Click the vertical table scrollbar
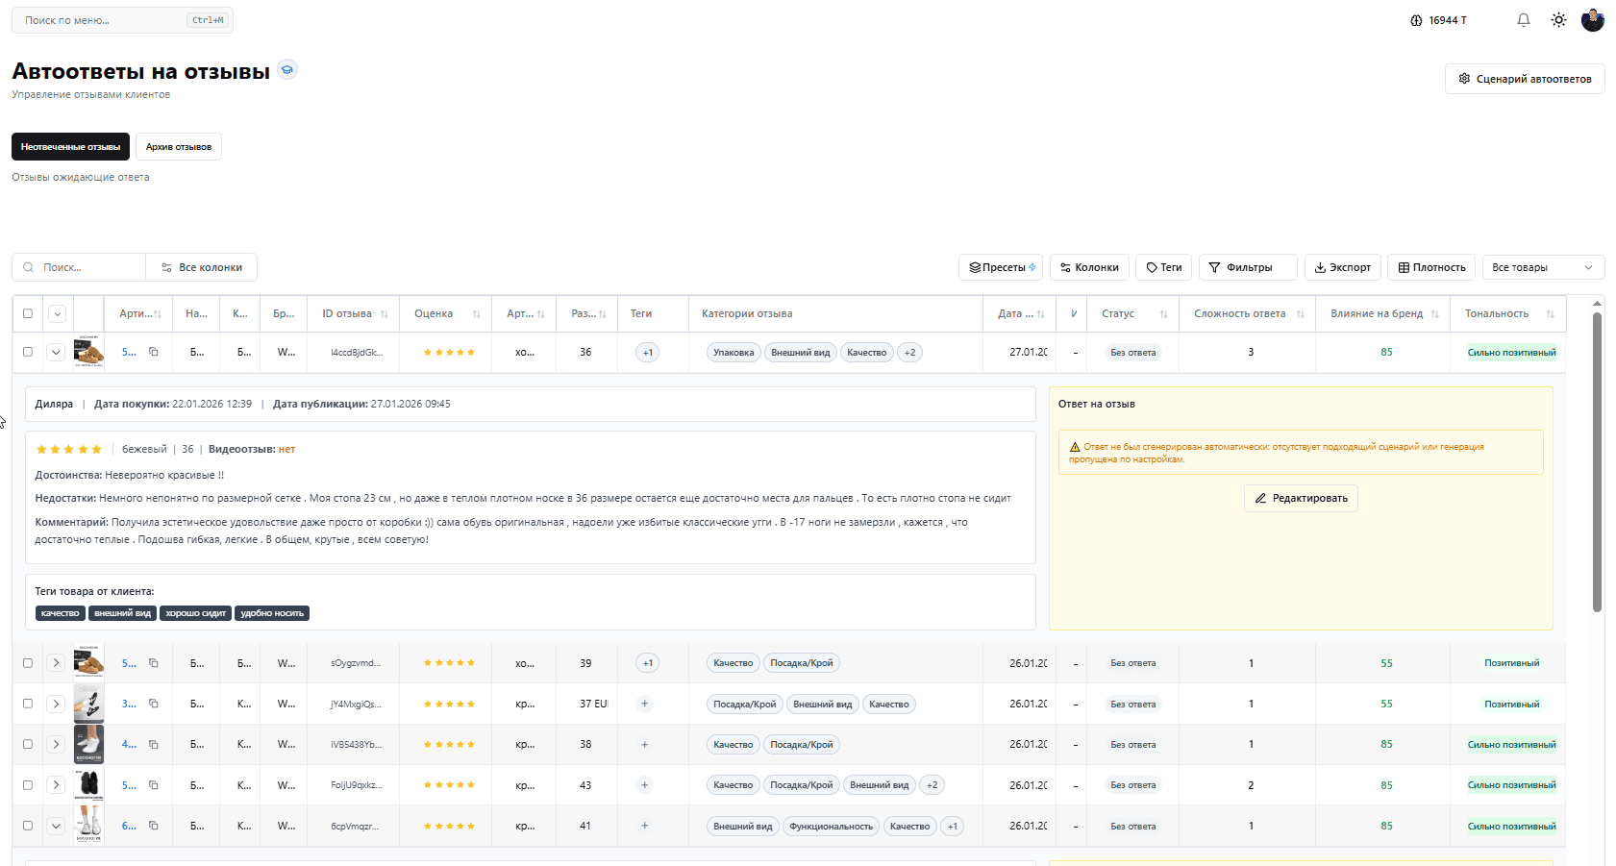The height and width of the screenshot is (866, 1616). point(1597,461)
